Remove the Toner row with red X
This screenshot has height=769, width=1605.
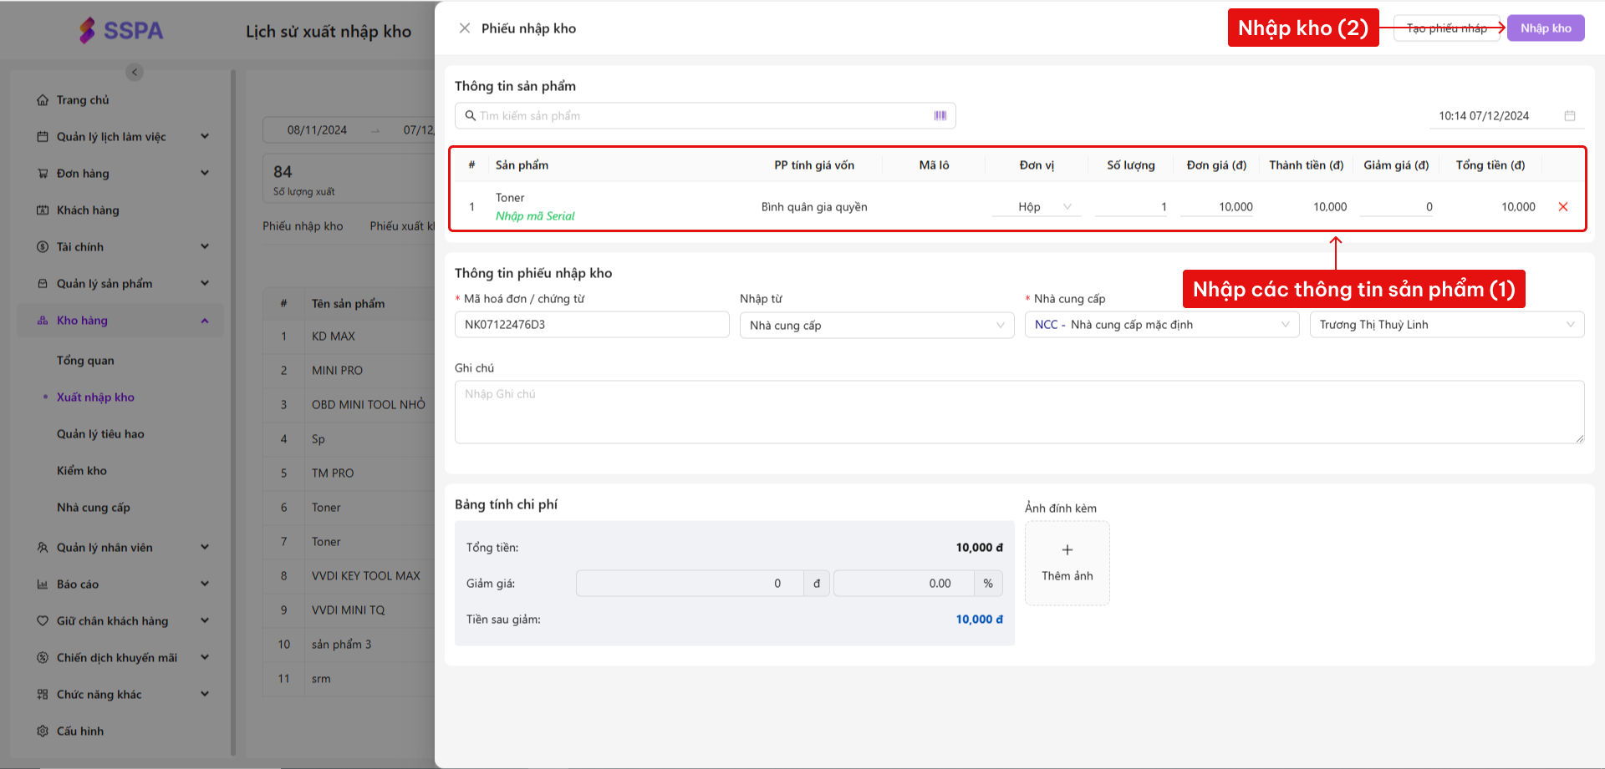click(1563, 207)
